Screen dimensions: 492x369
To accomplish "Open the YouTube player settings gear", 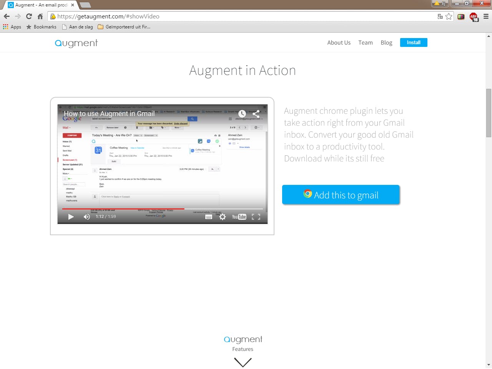I will tap(223, 217).
